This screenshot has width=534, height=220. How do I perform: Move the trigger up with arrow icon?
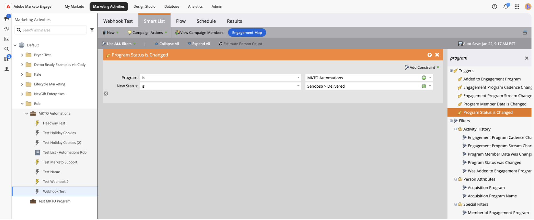click(x=429, y=55)
